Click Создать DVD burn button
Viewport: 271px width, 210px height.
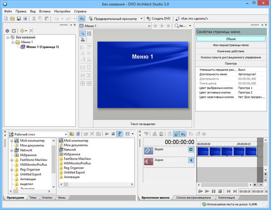tap(158, 18)
